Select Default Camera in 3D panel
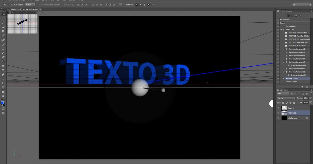This screenshot has height=164, width=313. point(291,82)
